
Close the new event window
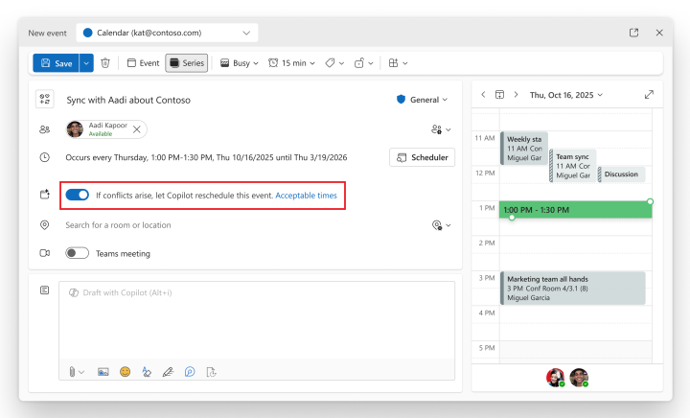tap(659, 33)
